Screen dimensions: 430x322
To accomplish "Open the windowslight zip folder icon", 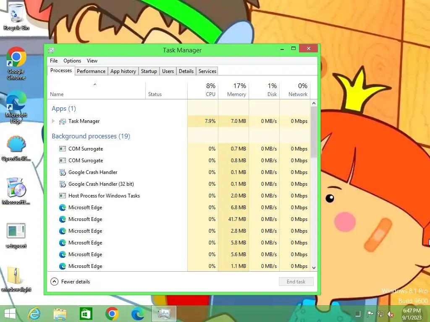I will [x=16, y=279].
